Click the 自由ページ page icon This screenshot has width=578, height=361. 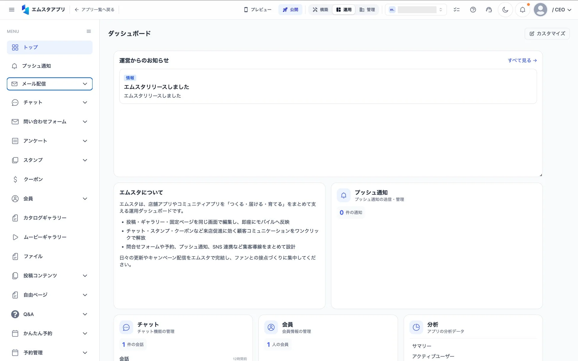(15, 295)
